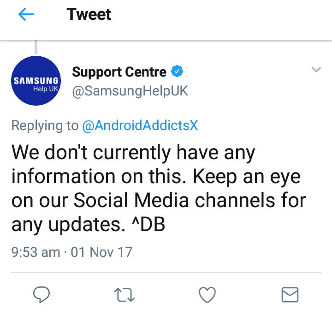Viewport: 332px width, 315px height.
Task: Reply to this tweet with speech bubble icon
Action: click(x=41, y=294)
